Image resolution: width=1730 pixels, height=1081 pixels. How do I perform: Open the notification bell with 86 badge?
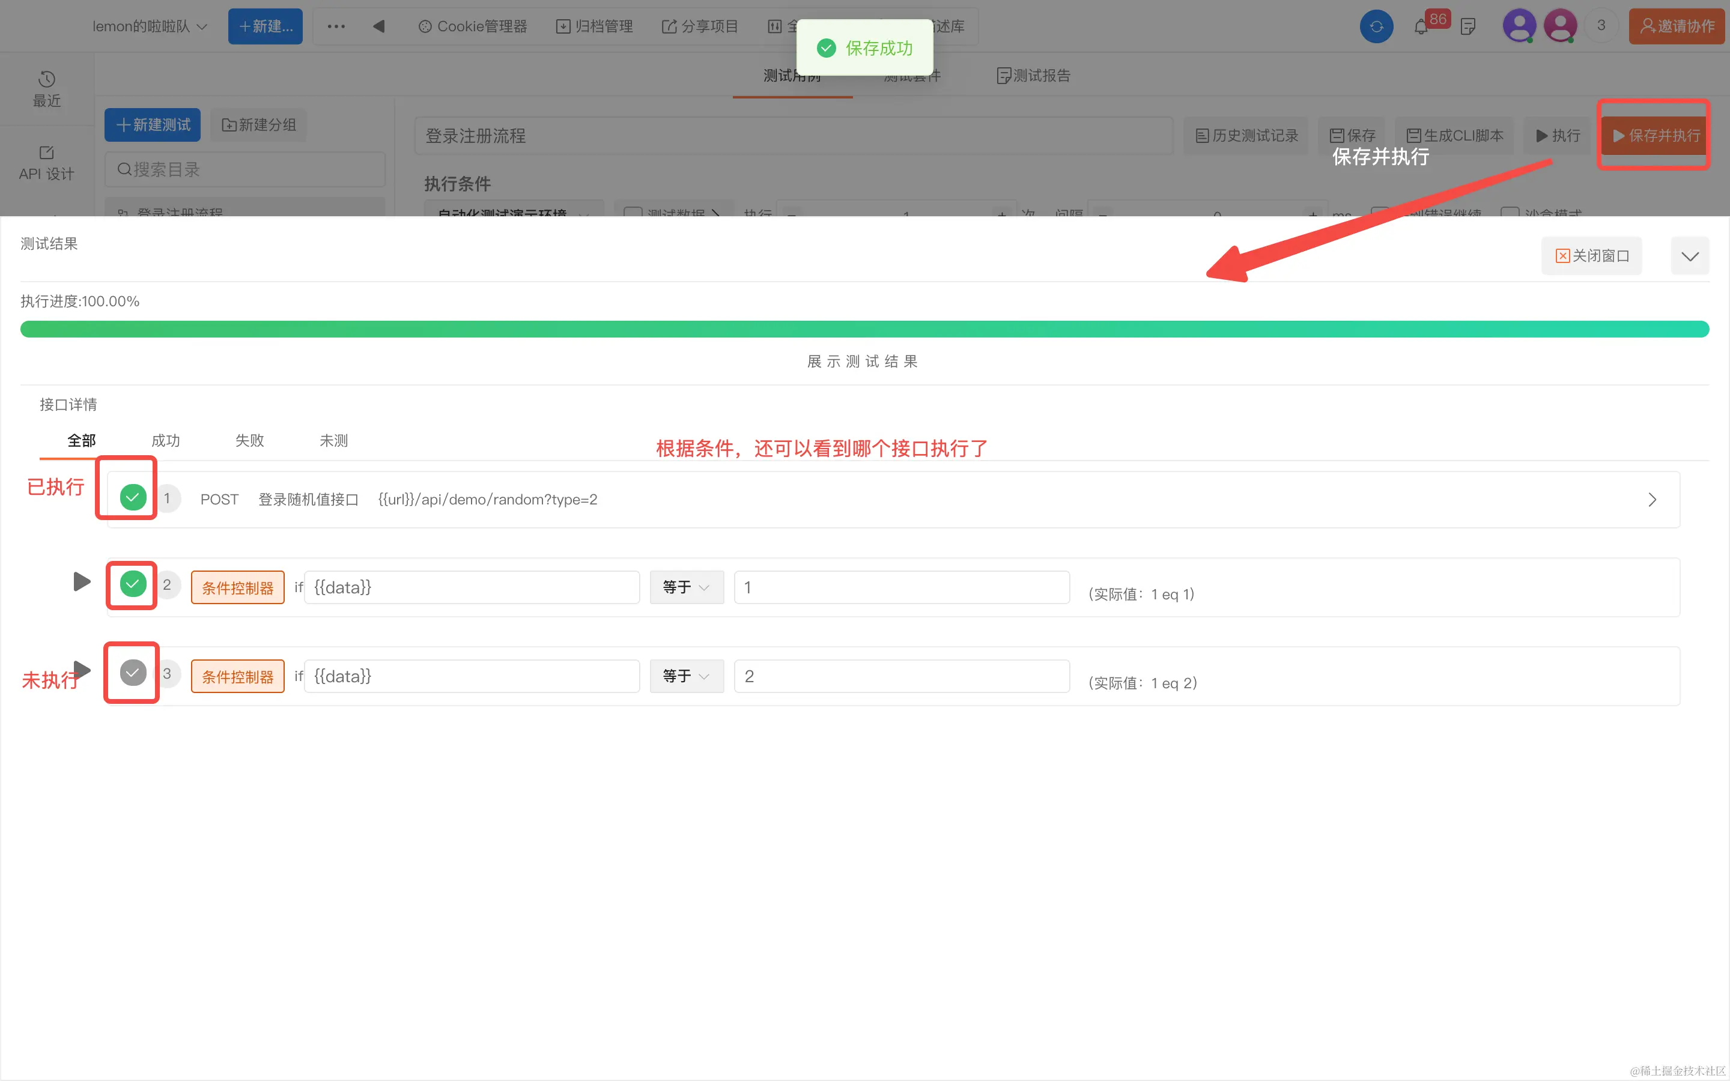1421,27
